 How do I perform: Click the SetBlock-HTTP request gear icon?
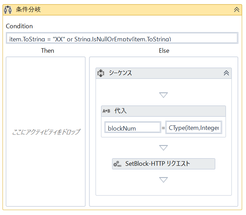click(x=117, y=164)
